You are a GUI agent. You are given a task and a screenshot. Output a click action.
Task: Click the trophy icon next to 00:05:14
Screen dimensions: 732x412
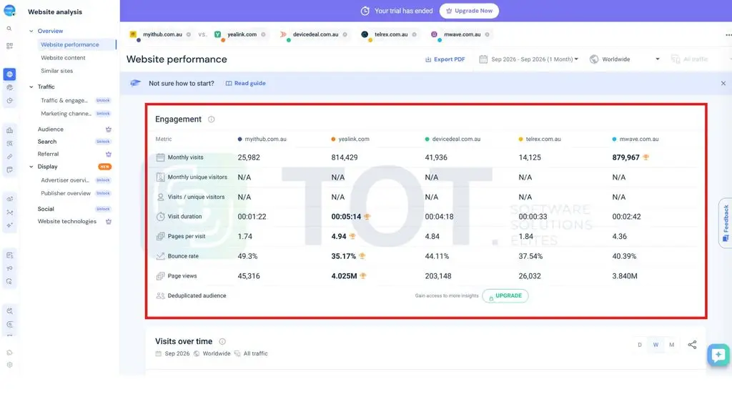tap(367, 217)
